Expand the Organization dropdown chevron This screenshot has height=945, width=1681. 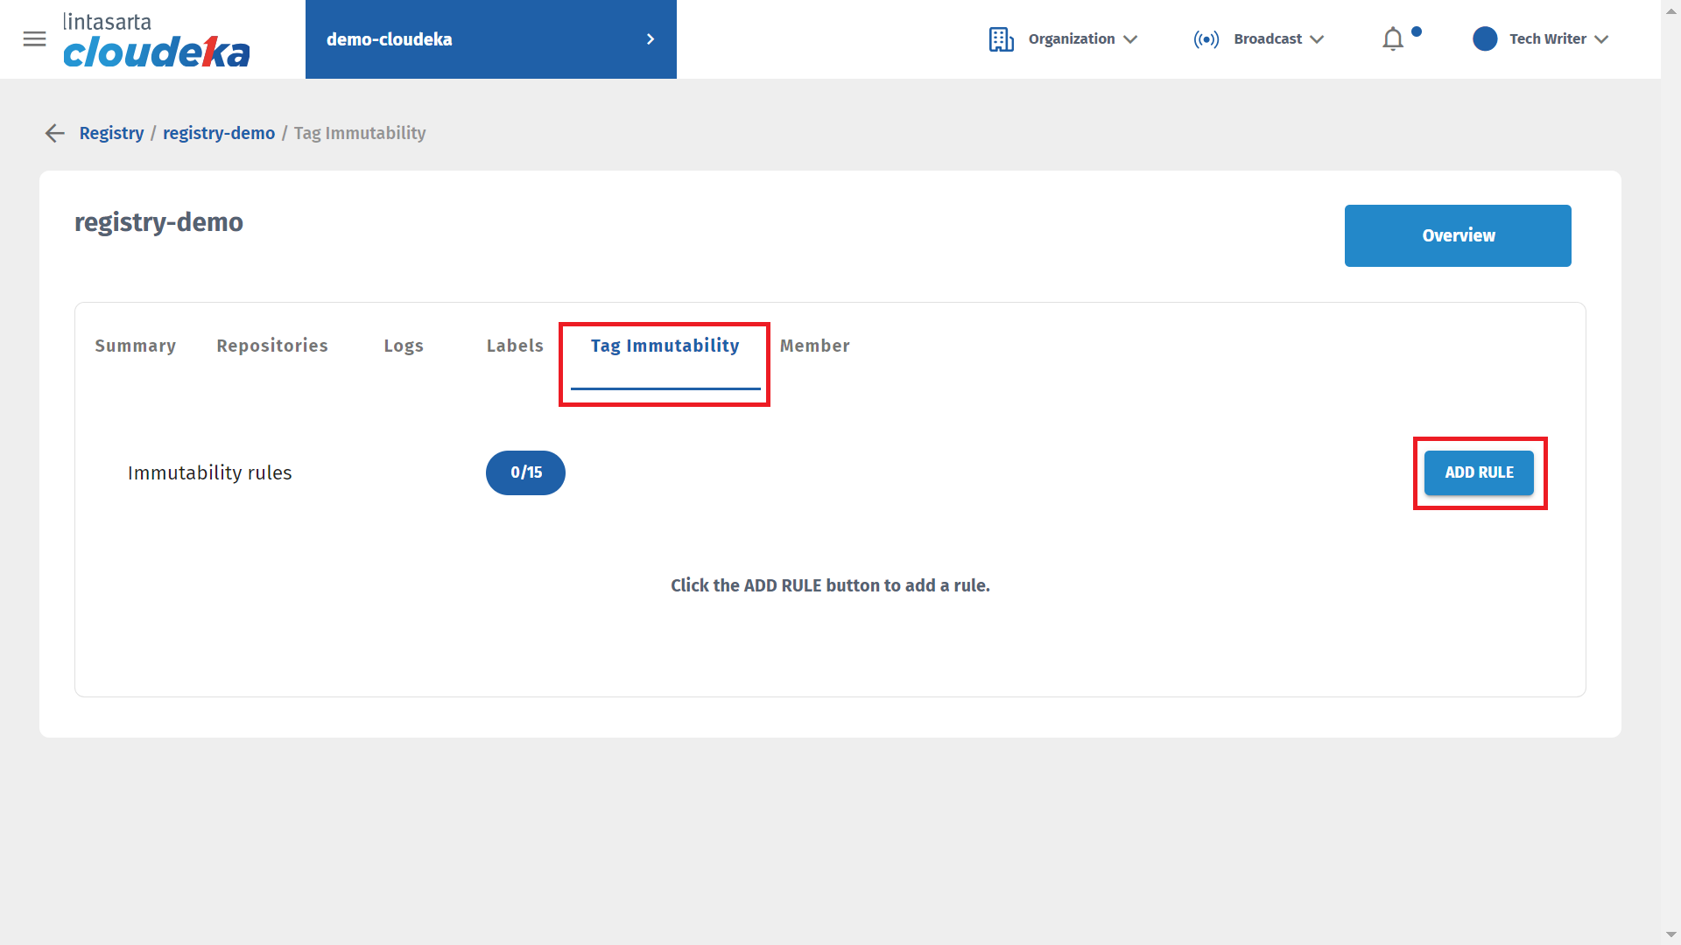click(1130, 39)
